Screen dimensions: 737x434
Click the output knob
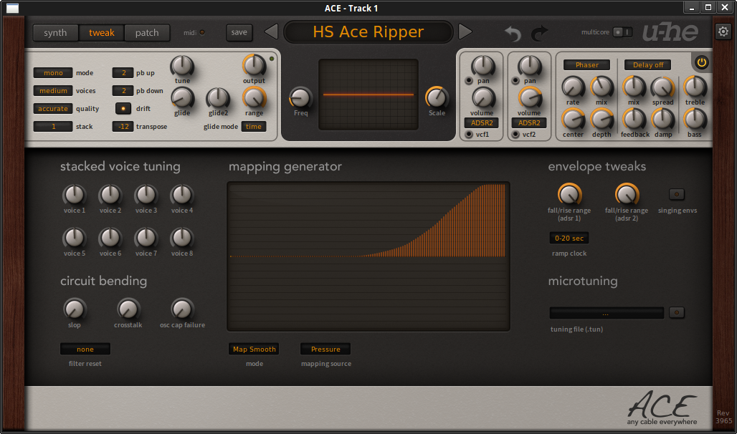point(254,66)
